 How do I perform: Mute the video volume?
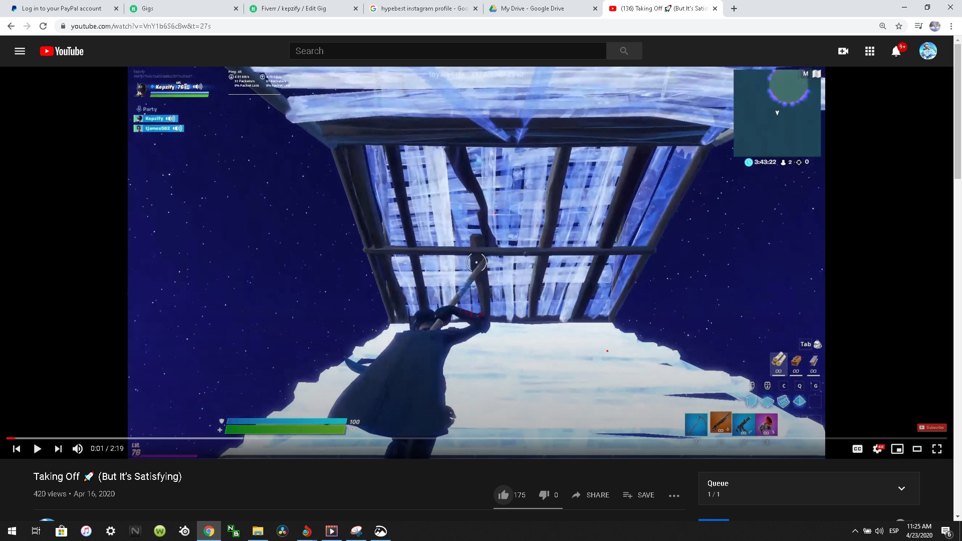tap(77, 449)
